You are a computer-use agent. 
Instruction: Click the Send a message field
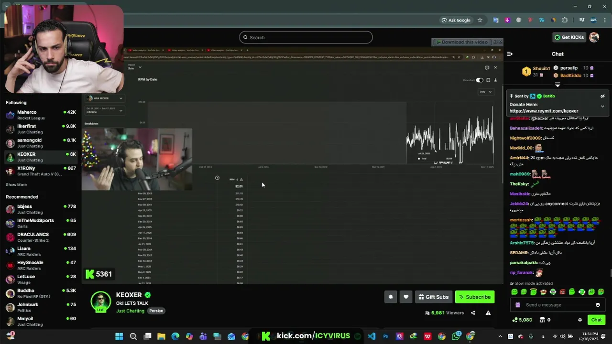point(557,305)
